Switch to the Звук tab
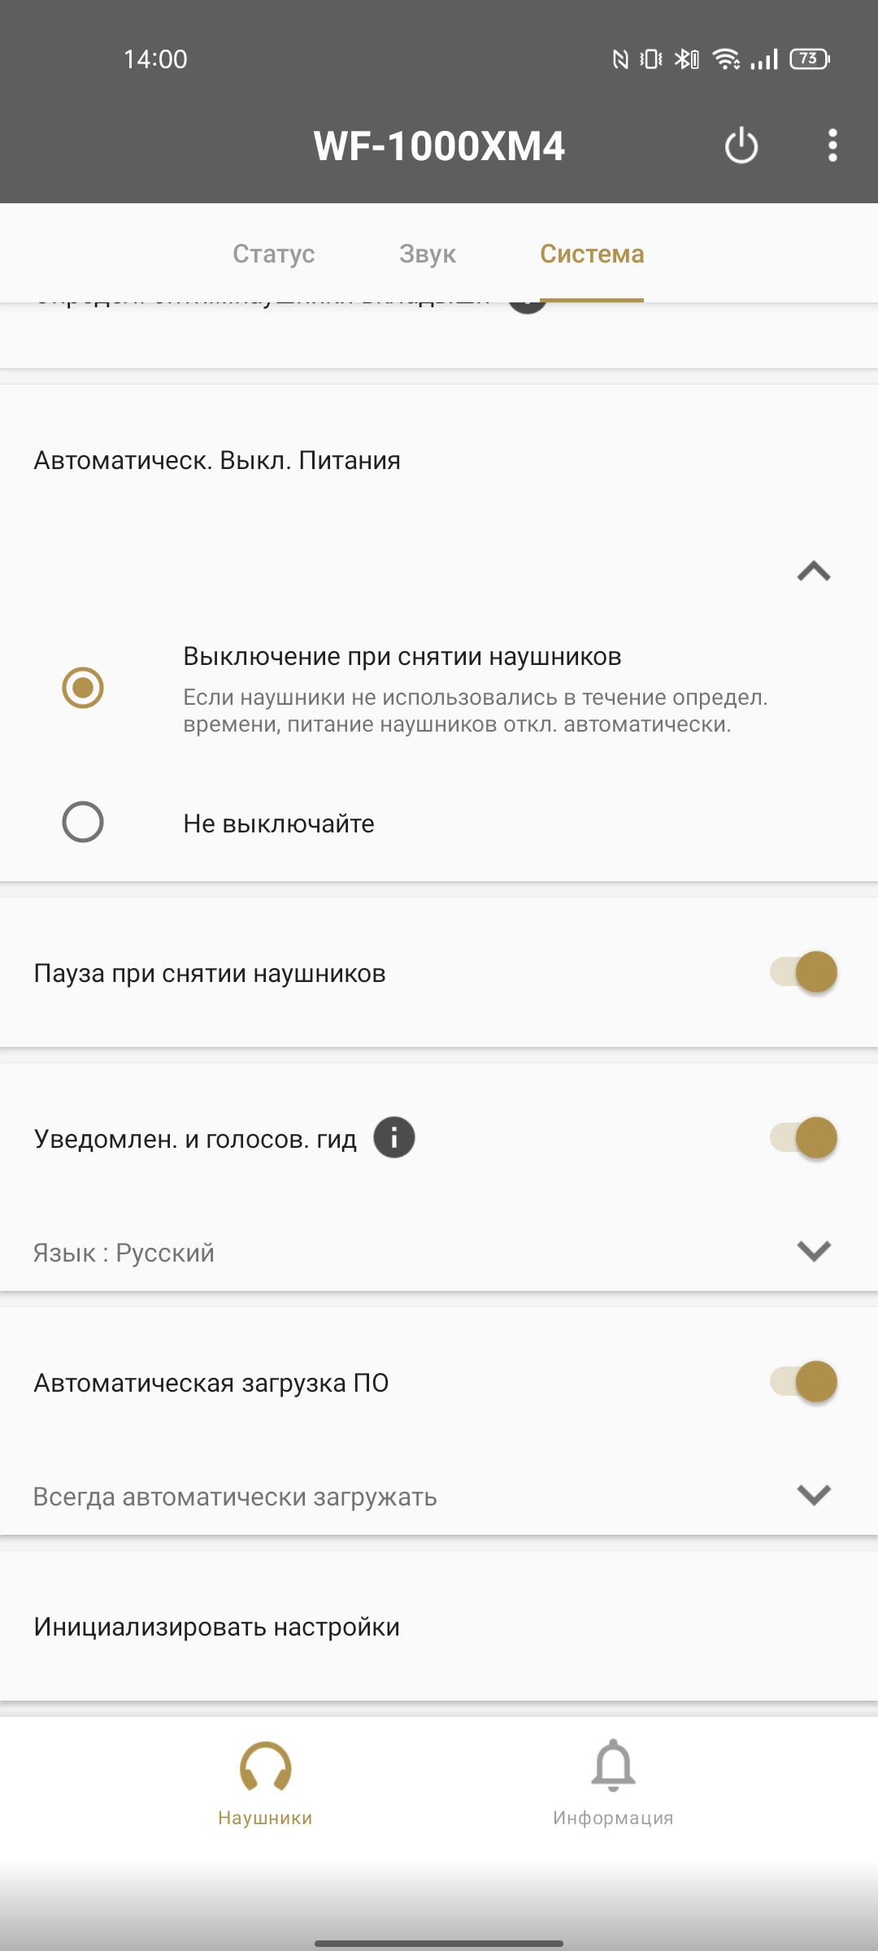Screen dimensions: 878x1951 tap(428, 254)
